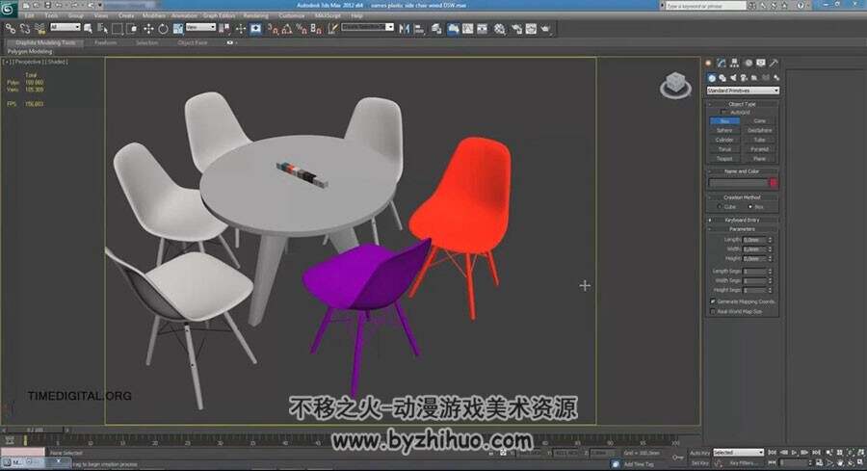867x471 pixels.
Task: Open the Select by Name dialog
Action: point(102,28)
